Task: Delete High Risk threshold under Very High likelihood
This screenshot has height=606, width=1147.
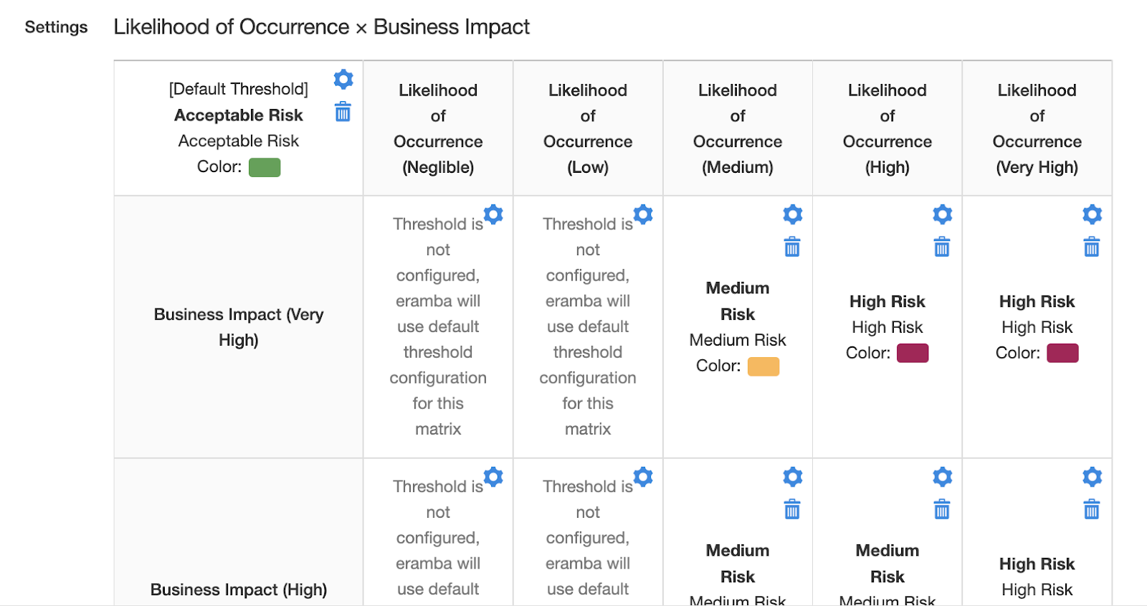Action: tap(1092, 247)
